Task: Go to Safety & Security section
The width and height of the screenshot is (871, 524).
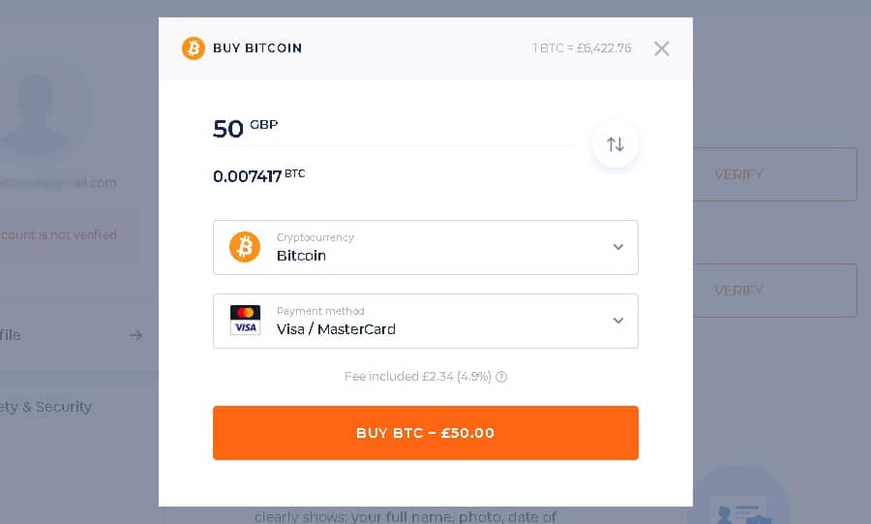Action: 46,407
